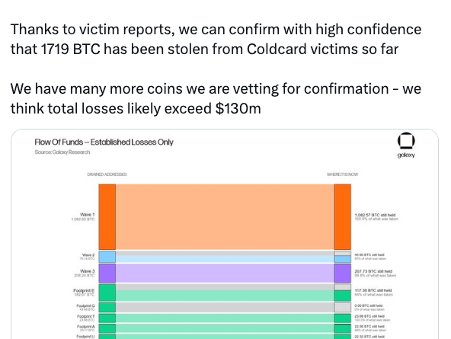Image resolution: width=451 pixels, height=339 pixels.
Task: Click the orange Wave 1 destination bar
Action: pos(343,217)
